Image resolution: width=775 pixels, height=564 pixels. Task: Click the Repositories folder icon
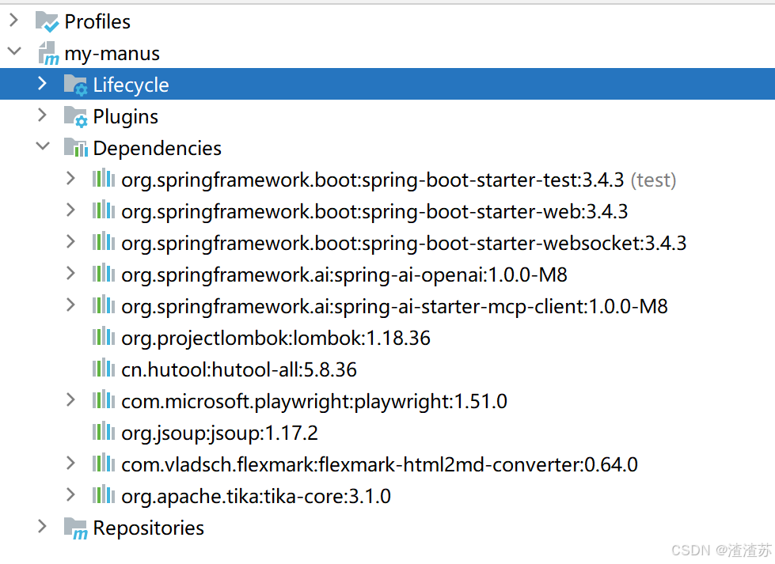76,528
